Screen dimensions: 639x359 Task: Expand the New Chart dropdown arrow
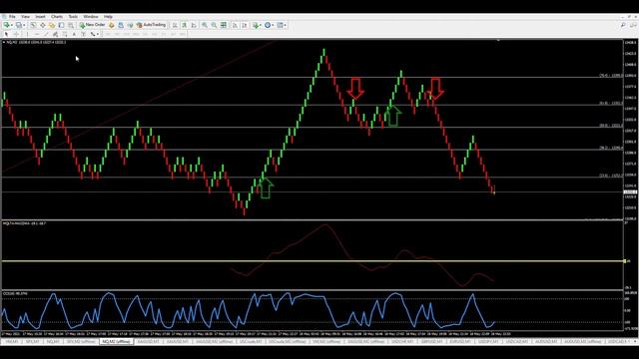[x=12, y=25]
